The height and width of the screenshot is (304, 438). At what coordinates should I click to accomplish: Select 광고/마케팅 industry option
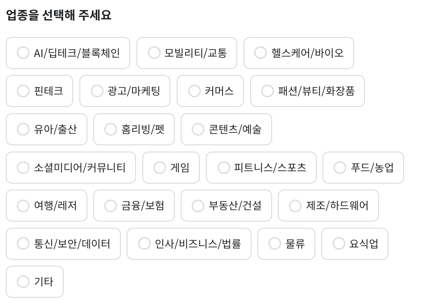97,91
